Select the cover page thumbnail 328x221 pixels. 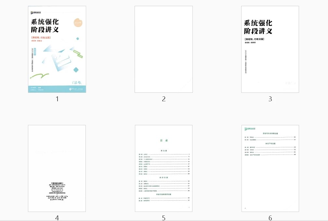pyautogui.click(x=57, y=49)
